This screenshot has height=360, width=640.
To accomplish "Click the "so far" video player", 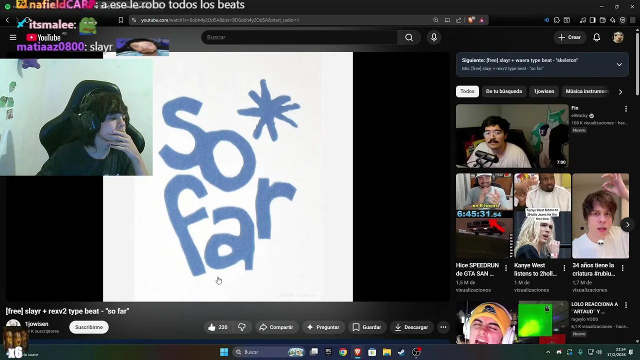I will tap(227, 177).
